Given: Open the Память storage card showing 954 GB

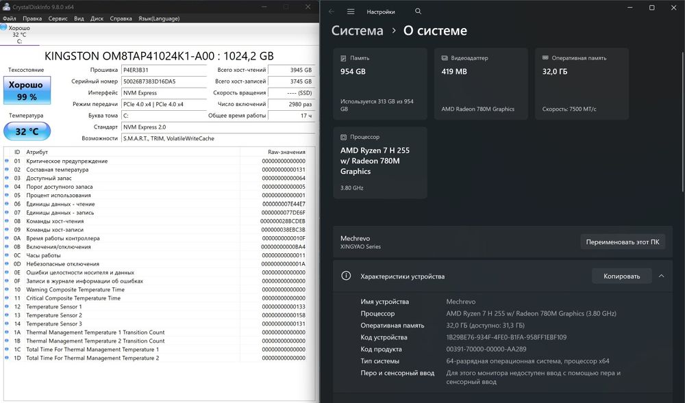Looking at the screenshot, I should [380, 83].
